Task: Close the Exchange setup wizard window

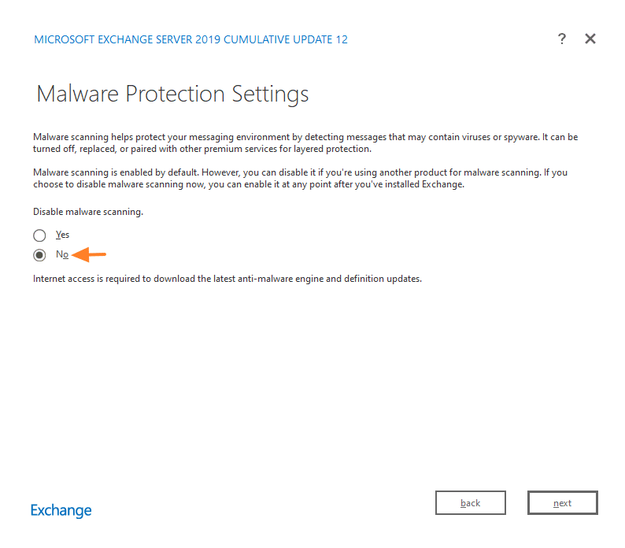Action: (x=590, y=39)
